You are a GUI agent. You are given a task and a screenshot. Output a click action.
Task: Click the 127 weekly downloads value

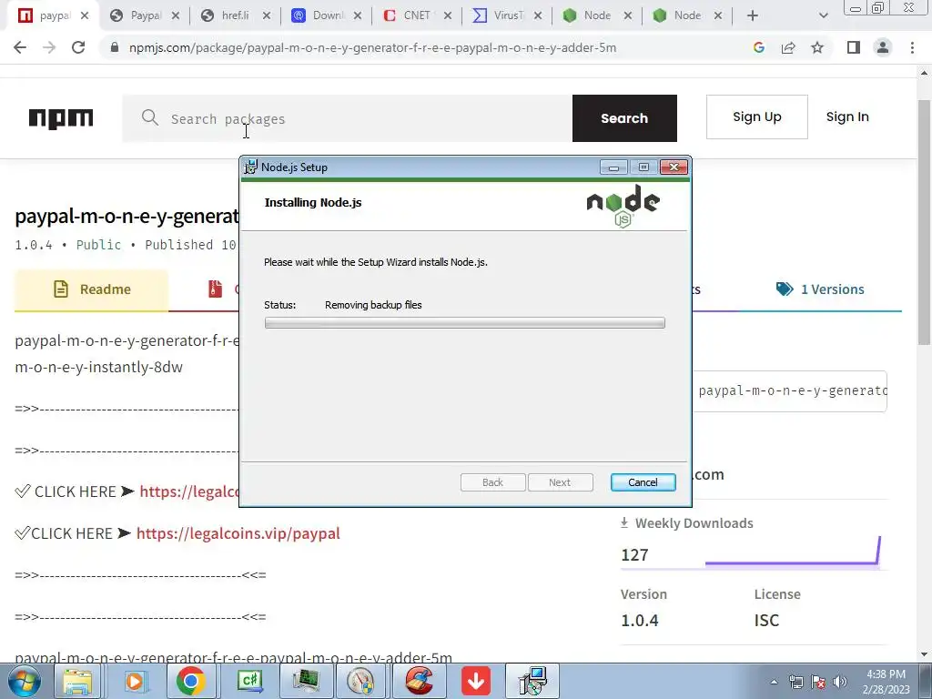[x=634, y=554]
